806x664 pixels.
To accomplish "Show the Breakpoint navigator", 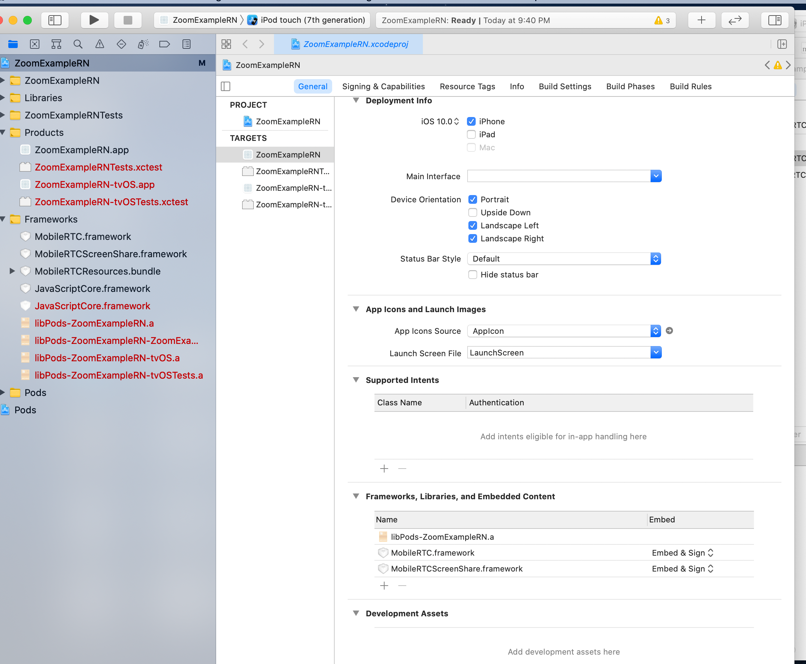I will pos(164,44).
